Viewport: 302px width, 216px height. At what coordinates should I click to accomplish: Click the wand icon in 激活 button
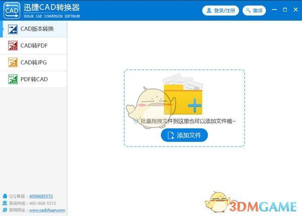(x=248, y=10)
